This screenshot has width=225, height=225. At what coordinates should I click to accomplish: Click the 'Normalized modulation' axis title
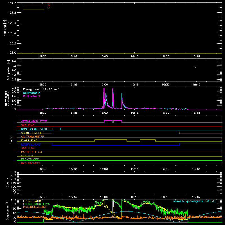pos(7,98)
